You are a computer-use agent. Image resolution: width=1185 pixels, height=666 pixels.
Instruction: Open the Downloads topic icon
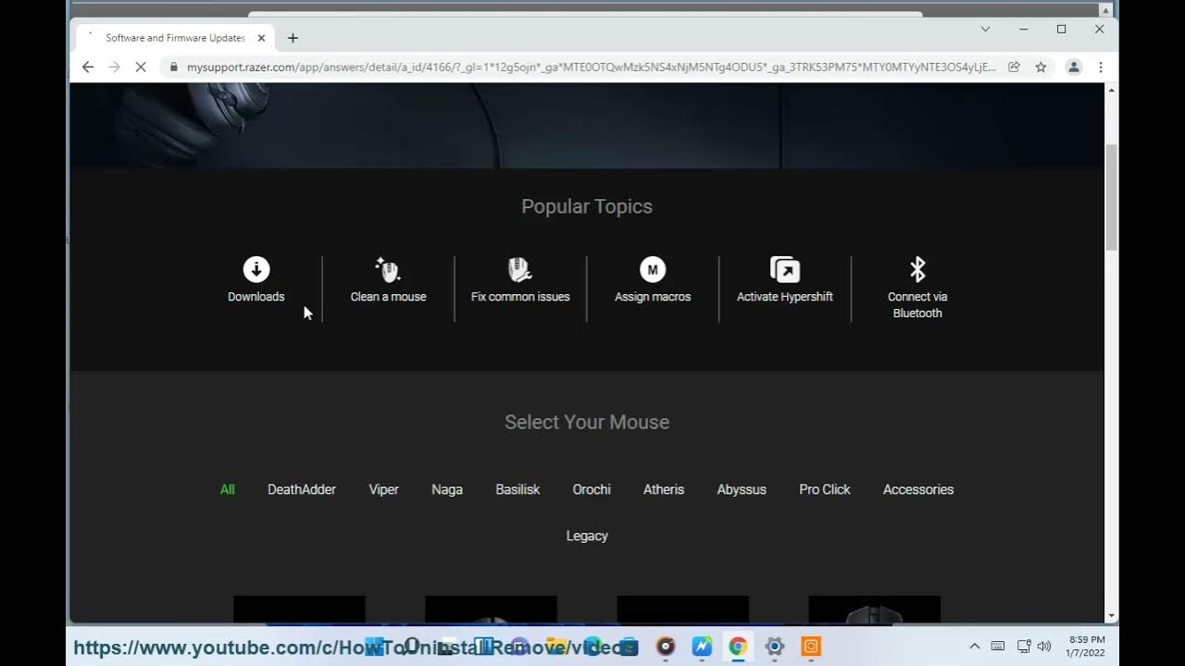[x=256, y=269]
